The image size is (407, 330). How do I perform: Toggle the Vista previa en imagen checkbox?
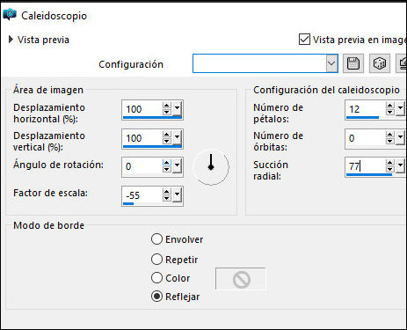304,40
